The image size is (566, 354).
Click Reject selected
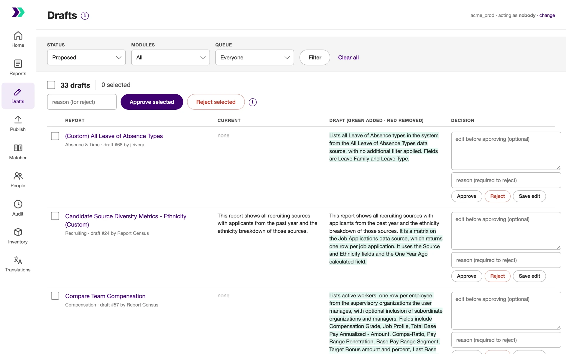(x=216, y=102)
